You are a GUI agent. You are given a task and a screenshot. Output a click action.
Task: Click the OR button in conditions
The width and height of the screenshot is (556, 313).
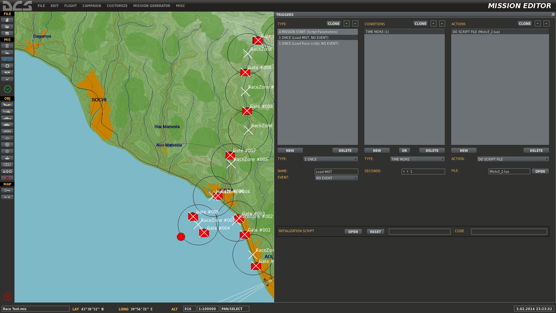coord(405,150)
